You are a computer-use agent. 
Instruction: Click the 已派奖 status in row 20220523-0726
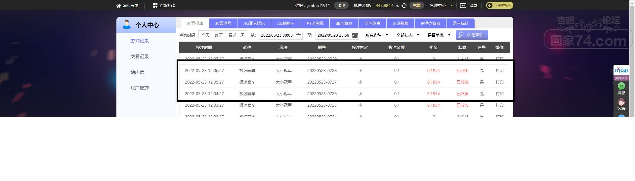pyautogui.click(x=463, y=94)
